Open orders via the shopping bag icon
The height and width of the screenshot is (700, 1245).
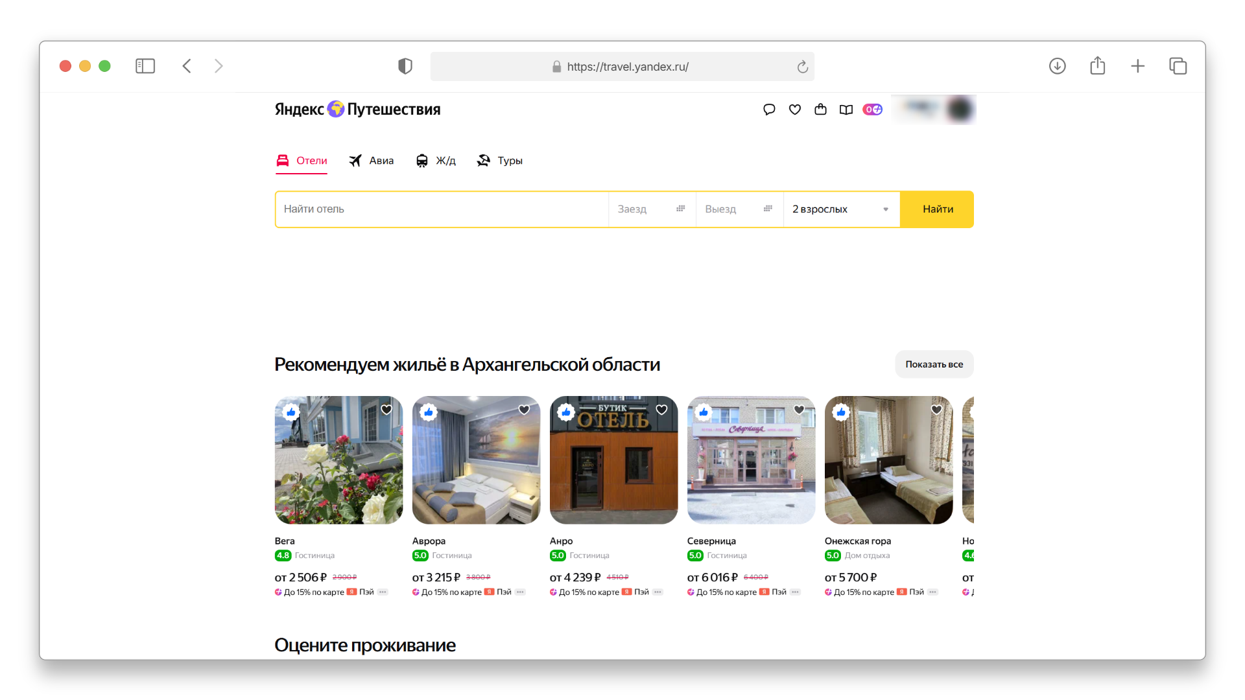pos(820,110)
